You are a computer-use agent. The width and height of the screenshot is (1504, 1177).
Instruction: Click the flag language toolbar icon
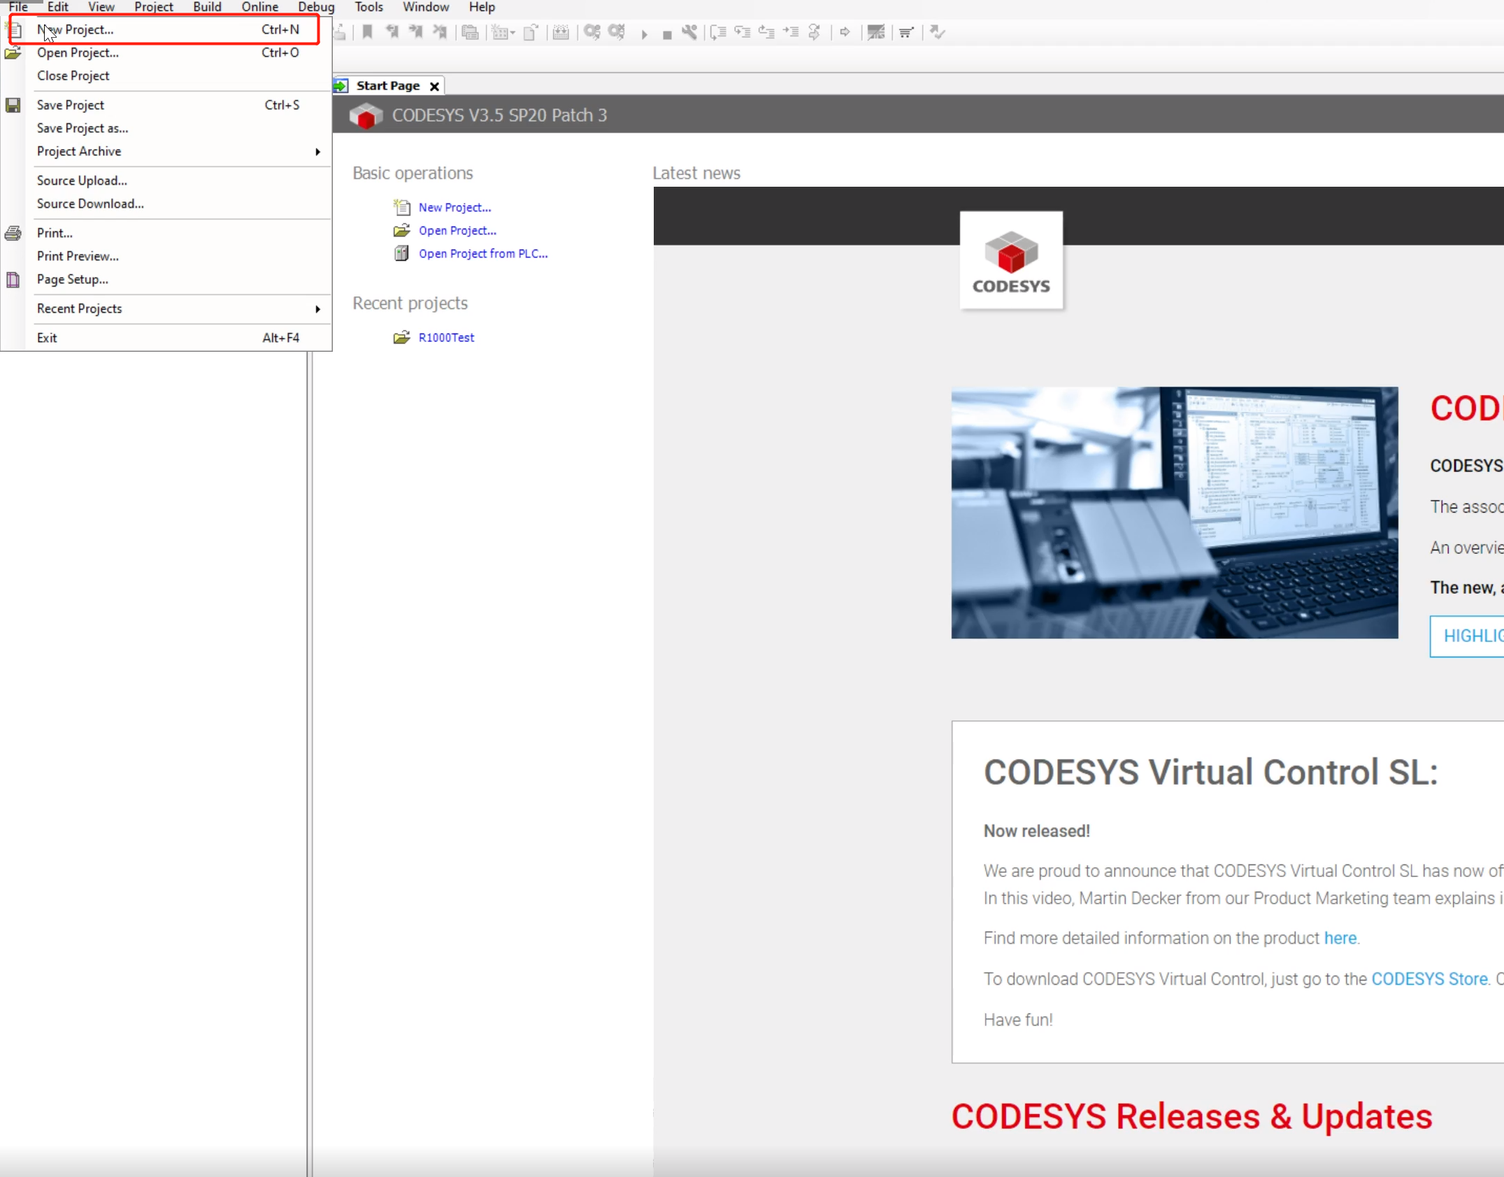pos(875,32)
